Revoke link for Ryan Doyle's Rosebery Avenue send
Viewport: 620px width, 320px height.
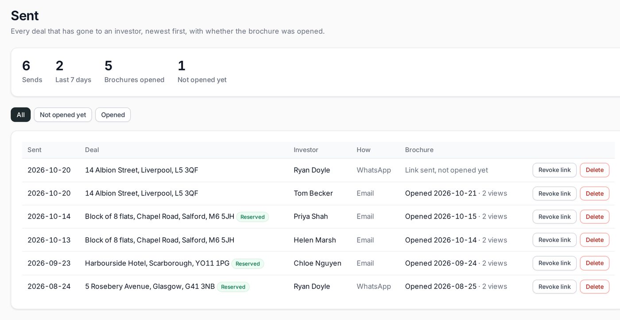[x=554, y=287]
